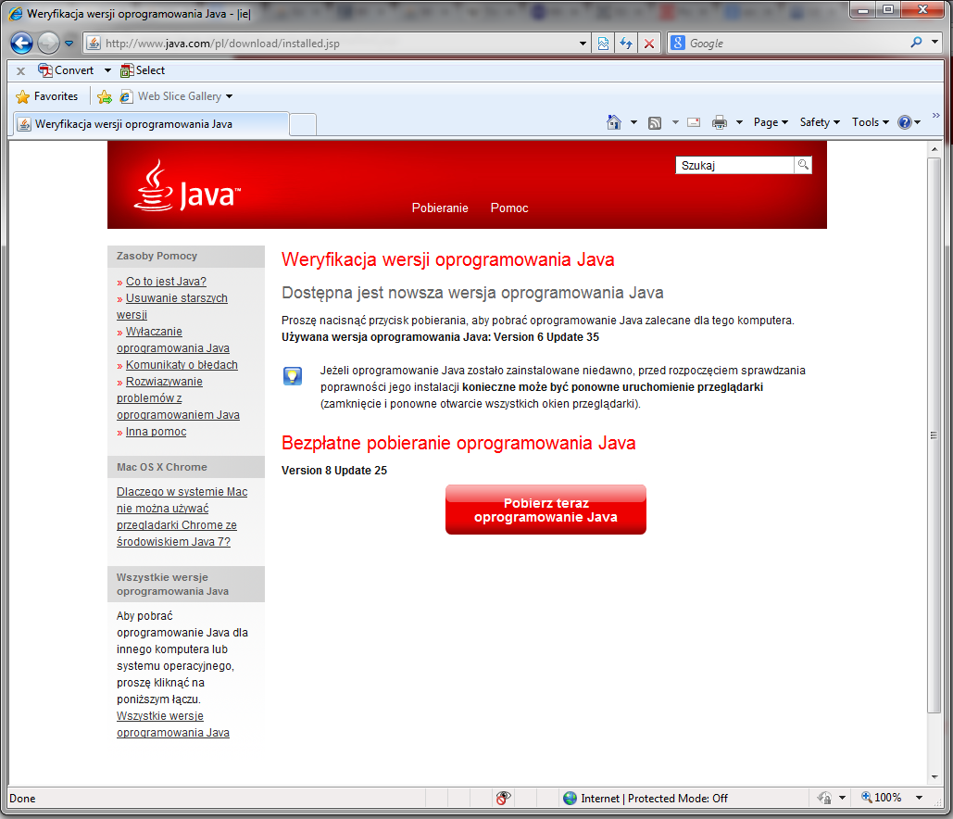Click the Java page icon in address bar
This screenshot has height=819, width=953.
(x=94, y=44)
